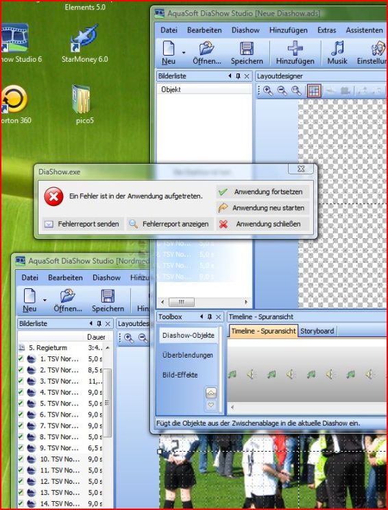Image resolution: width=388 pixels, height=510 pixels.
Task: Open Norton 360 desktop shortcut
Action: (x=14, y=104)
